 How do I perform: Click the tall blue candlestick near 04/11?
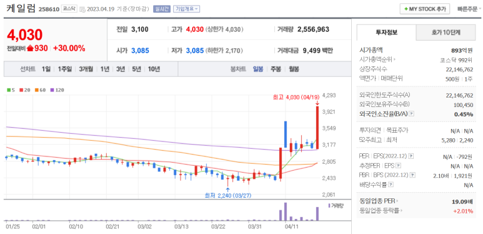pyautogui.click(x=286, y=135)
